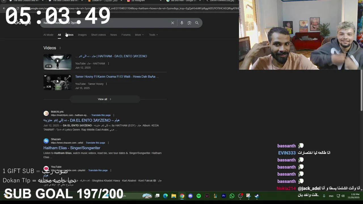
Task: Play the 2:19 HAITHAM video thumbnail
Action: coord(57,62)
